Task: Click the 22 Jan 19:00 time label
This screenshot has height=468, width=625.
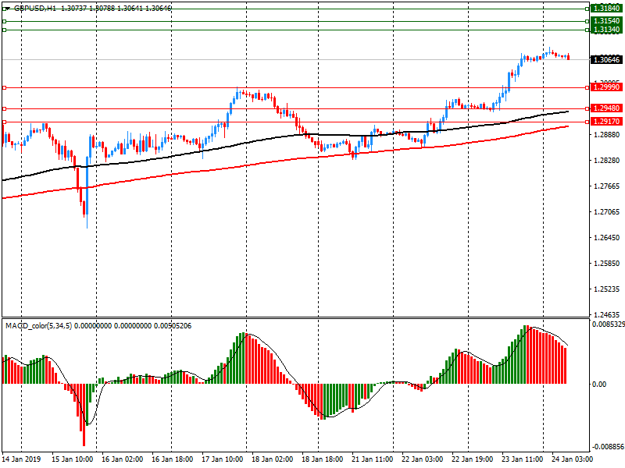Action: point(473,459)
